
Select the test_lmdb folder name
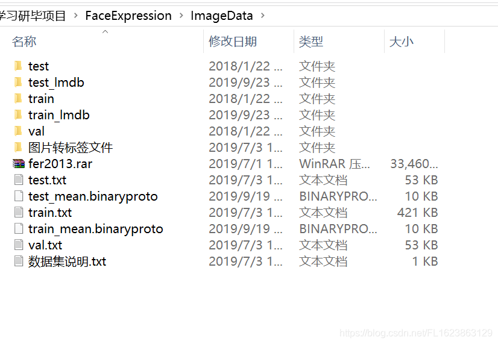[56, 83]
